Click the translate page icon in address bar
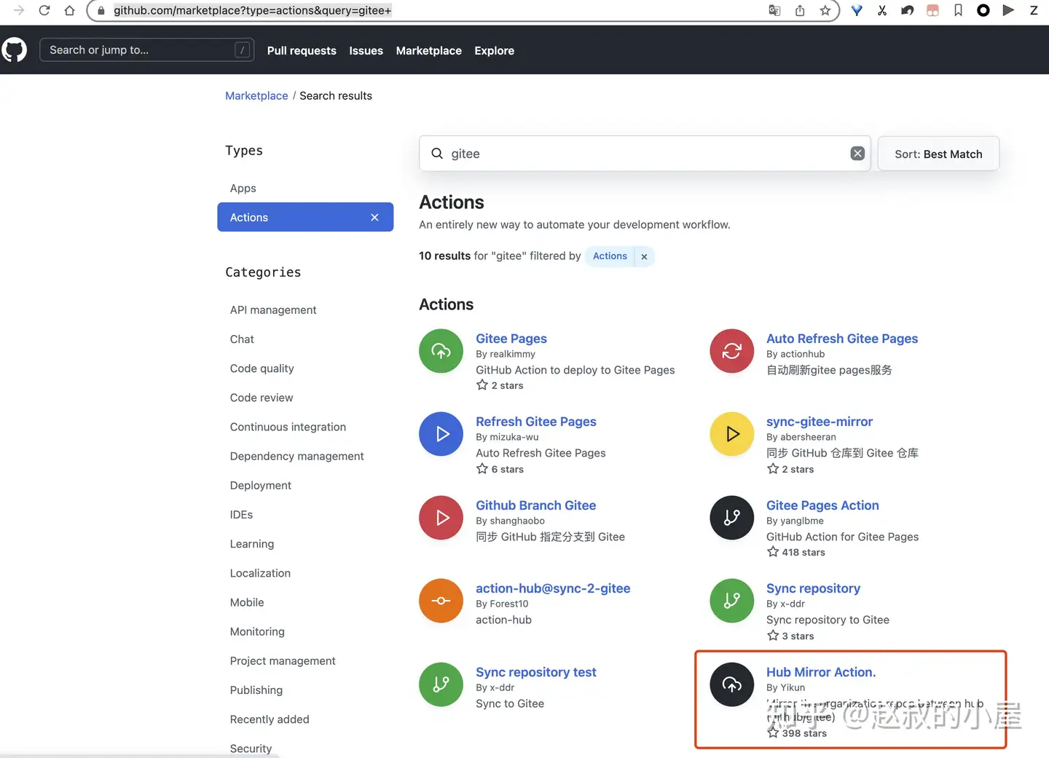 (x=774, y=10)
